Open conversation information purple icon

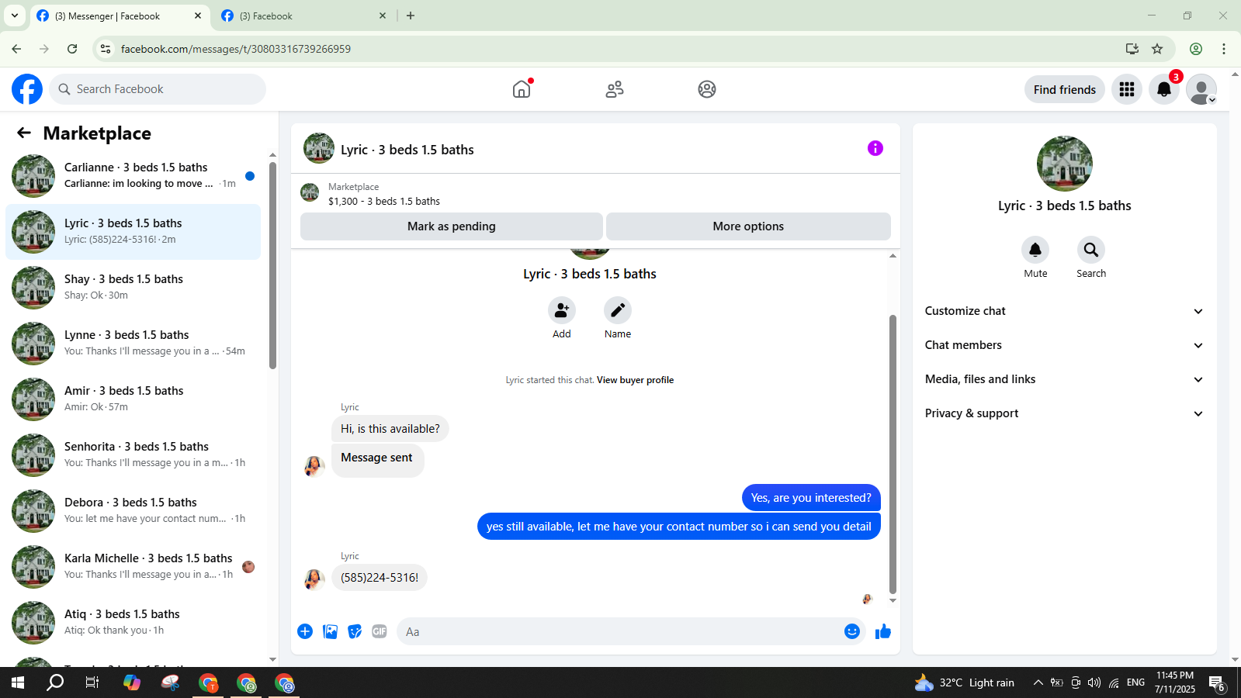pos(875,148)
